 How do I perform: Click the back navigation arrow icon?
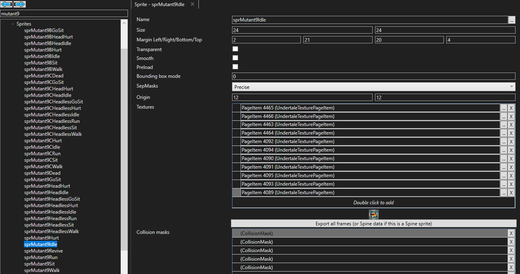tap(6, 4)
